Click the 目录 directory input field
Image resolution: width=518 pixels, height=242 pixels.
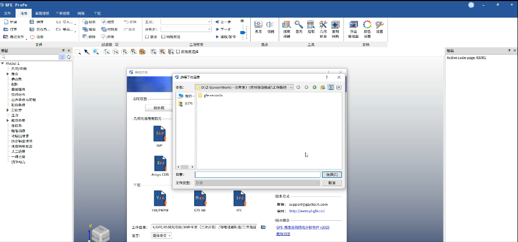[x=257, y=175]
